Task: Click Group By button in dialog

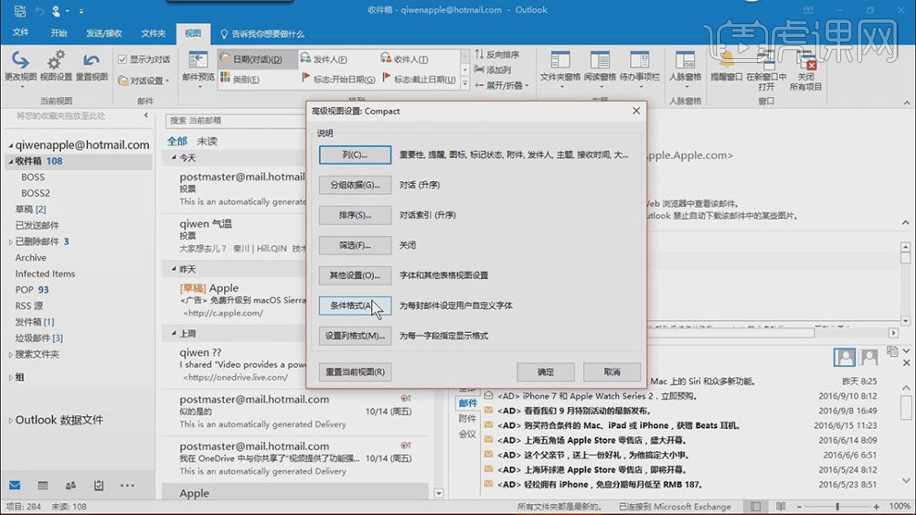Action: (x=355, y=185)
